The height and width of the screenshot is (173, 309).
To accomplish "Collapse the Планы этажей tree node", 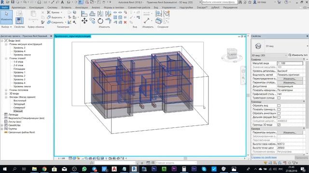I will point(6,58).
